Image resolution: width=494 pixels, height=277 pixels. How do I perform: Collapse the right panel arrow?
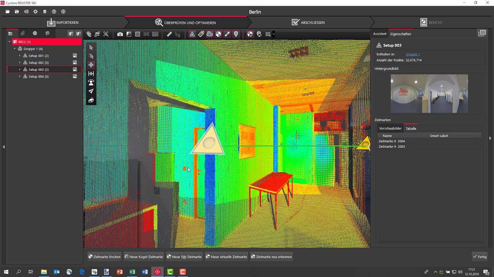(490, 138)
